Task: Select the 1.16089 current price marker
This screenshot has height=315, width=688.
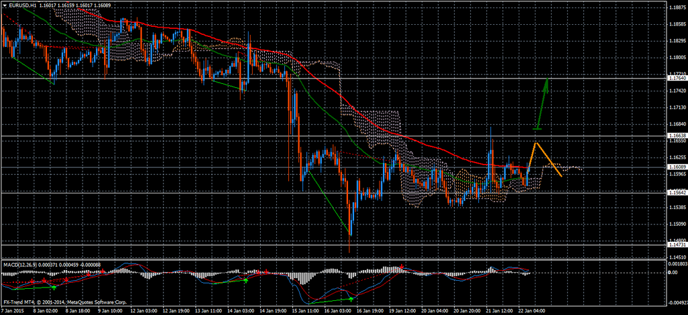Action: (x=677, y=167)
